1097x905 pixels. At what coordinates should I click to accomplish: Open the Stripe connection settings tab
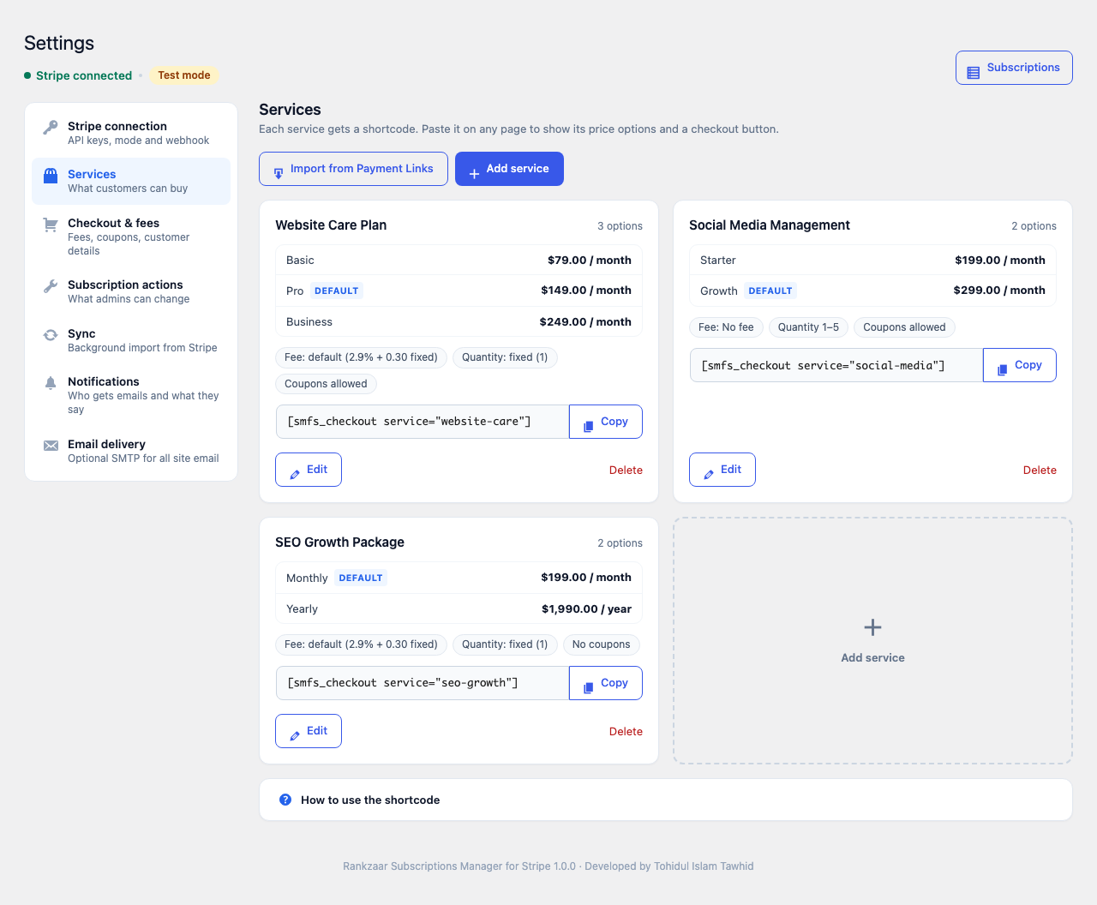[x=131, y=133]
